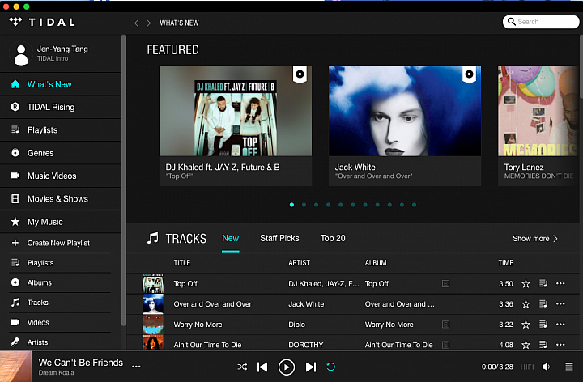Image resolution: width=583 pixels, height=382 pixels.
Task: Add Top Off to playlist icon
Action: point(543,284)
